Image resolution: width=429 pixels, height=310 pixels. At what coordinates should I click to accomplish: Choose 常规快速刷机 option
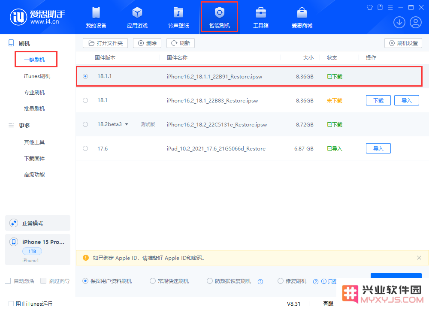point(153,281)
